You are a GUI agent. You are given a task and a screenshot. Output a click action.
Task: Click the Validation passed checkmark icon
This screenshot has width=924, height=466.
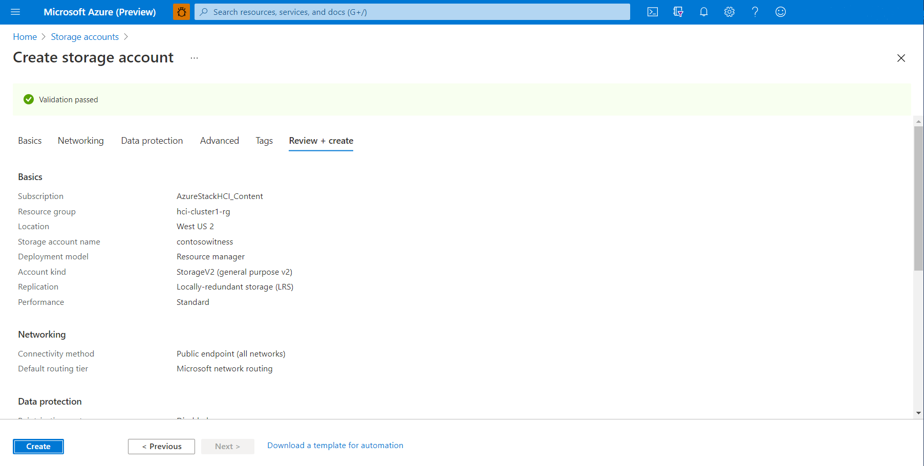point(29,99)
